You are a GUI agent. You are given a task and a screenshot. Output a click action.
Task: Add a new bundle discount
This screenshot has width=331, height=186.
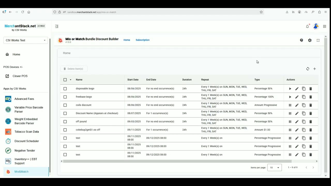[314, 69]
